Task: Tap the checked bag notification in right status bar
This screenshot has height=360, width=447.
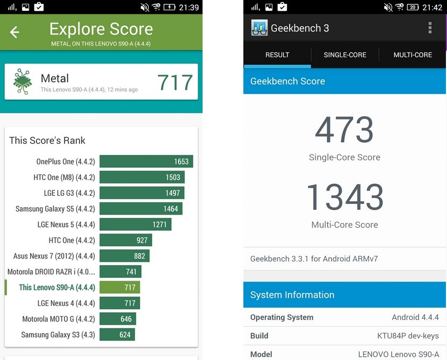Action: 282,6
